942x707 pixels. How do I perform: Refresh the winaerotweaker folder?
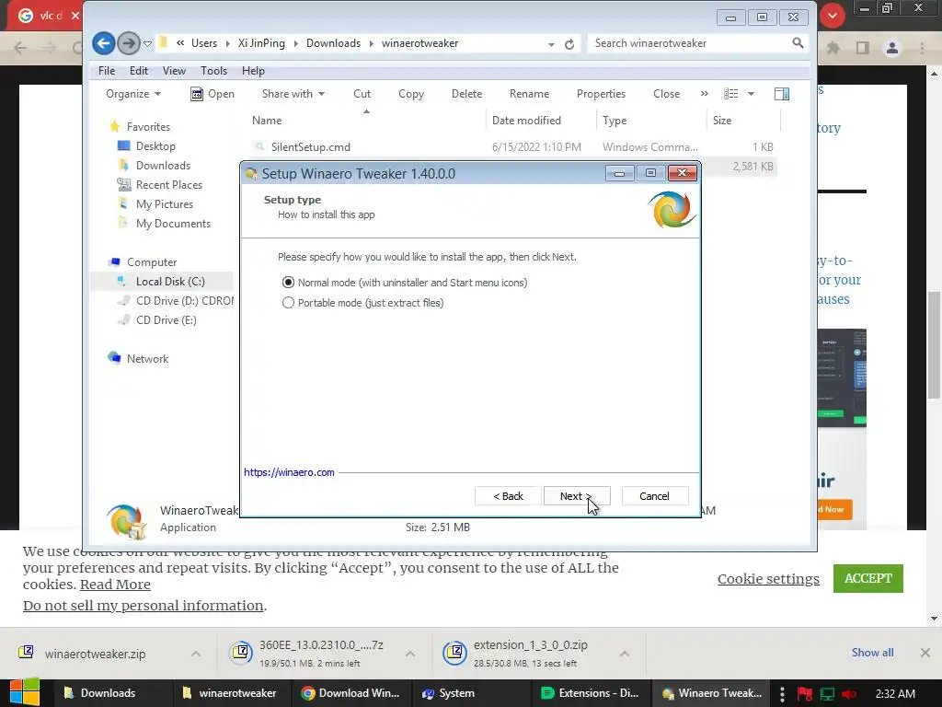coord(569,44)
